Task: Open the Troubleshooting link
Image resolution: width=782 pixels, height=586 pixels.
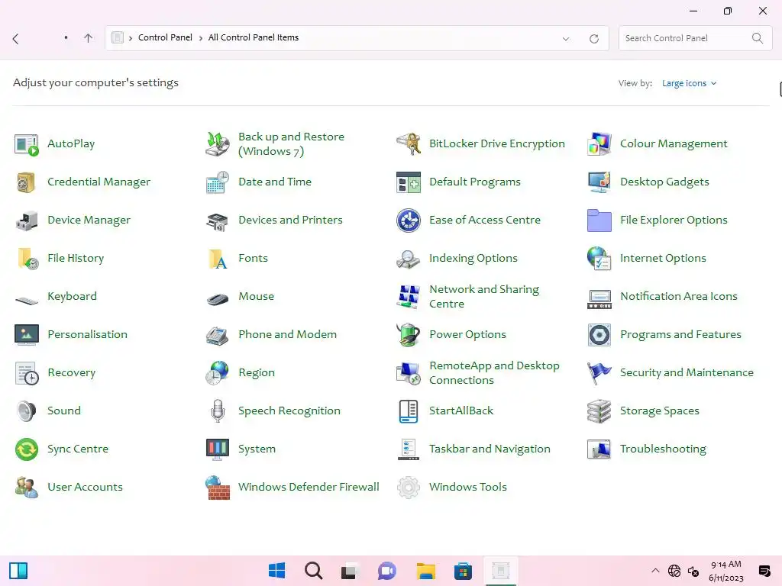Action: (x=663, y=449)
